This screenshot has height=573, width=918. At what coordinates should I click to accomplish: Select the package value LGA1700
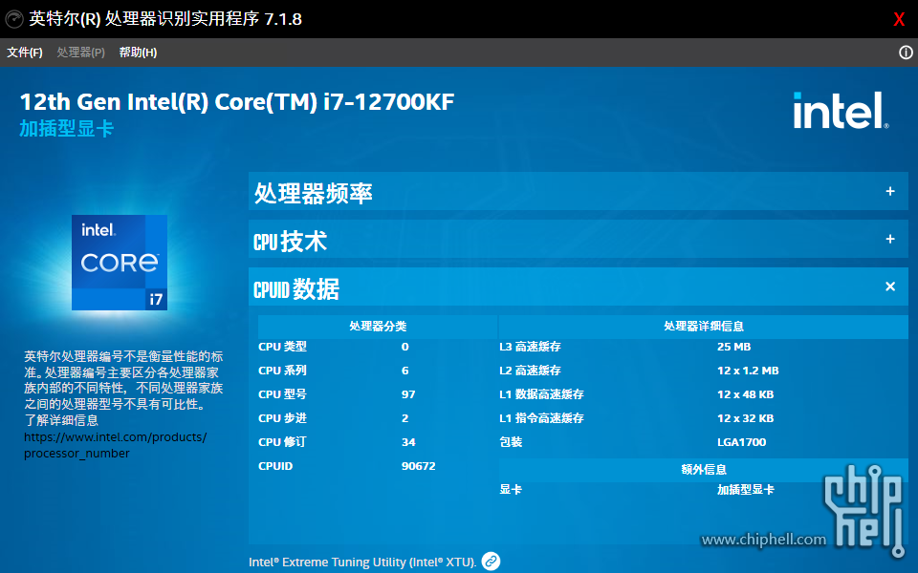click(741, 442)
